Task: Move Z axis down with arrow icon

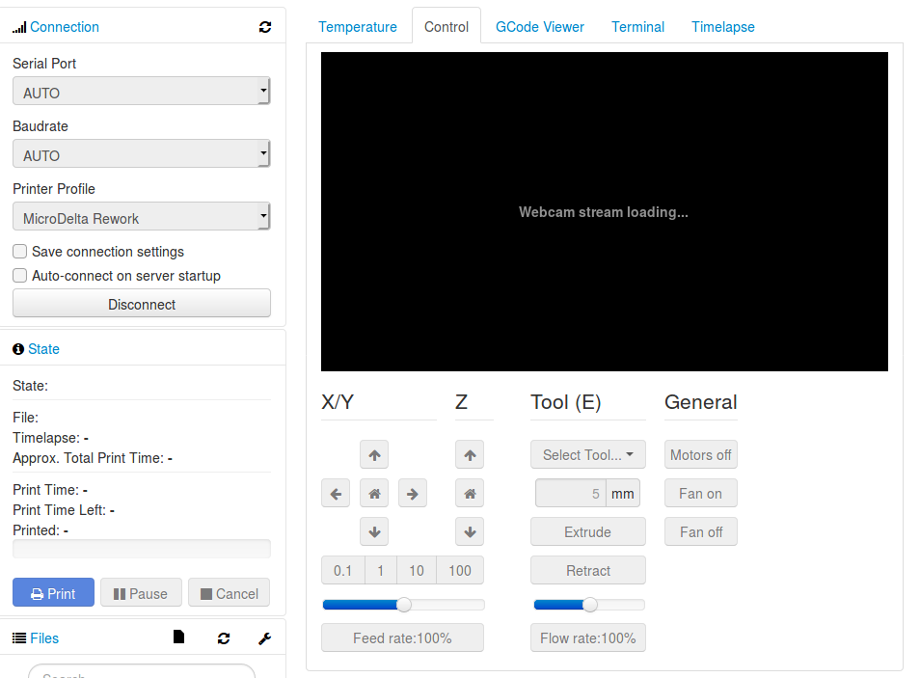Action: point(470,531)
